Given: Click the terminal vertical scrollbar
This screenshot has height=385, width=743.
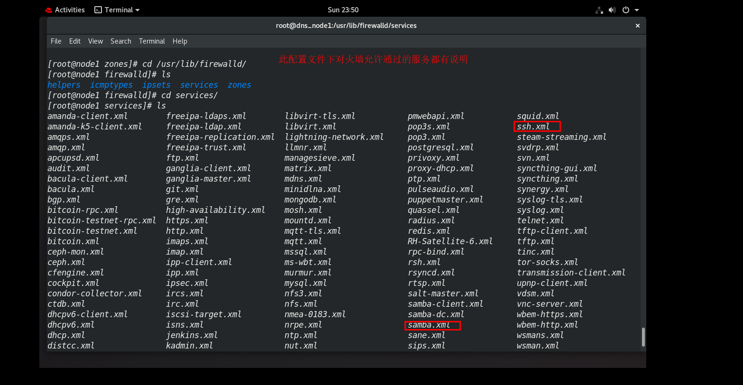Looking at the screenshot, I should point(643,337).
